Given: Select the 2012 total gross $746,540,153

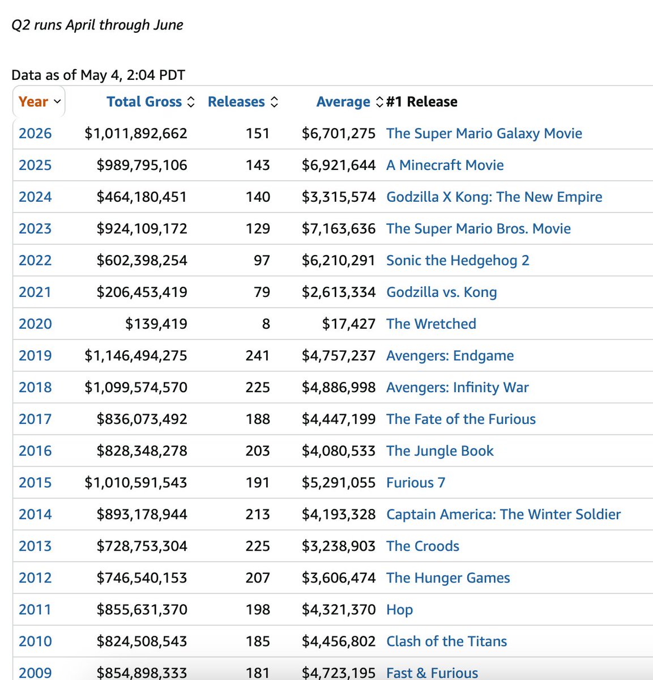Looking at the screenshot, I should 142,578.
